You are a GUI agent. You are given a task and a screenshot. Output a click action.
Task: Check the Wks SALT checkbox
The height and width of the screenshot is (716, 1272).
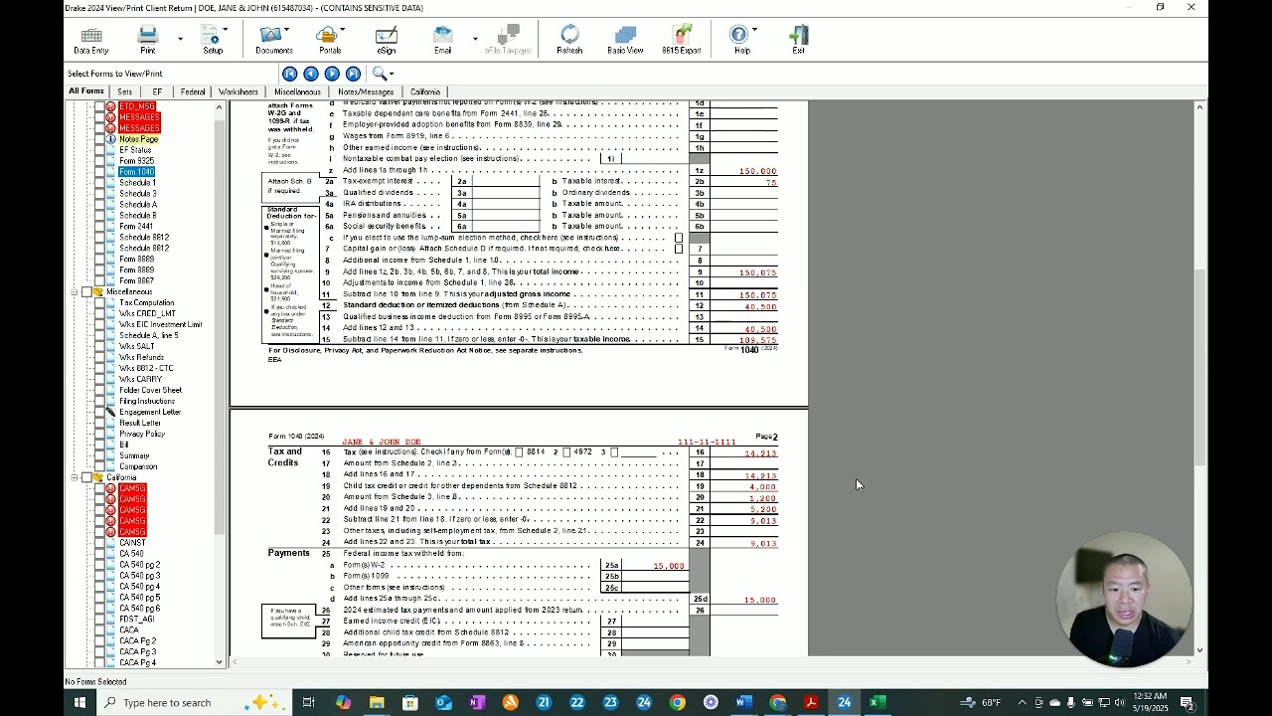click(98, 347)
